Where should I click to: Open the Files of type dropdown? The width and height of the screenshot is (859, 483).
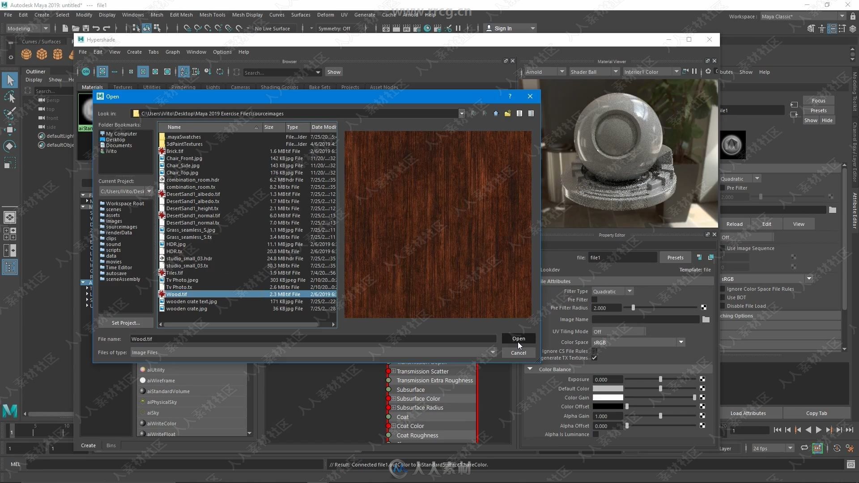click(493, 352)
